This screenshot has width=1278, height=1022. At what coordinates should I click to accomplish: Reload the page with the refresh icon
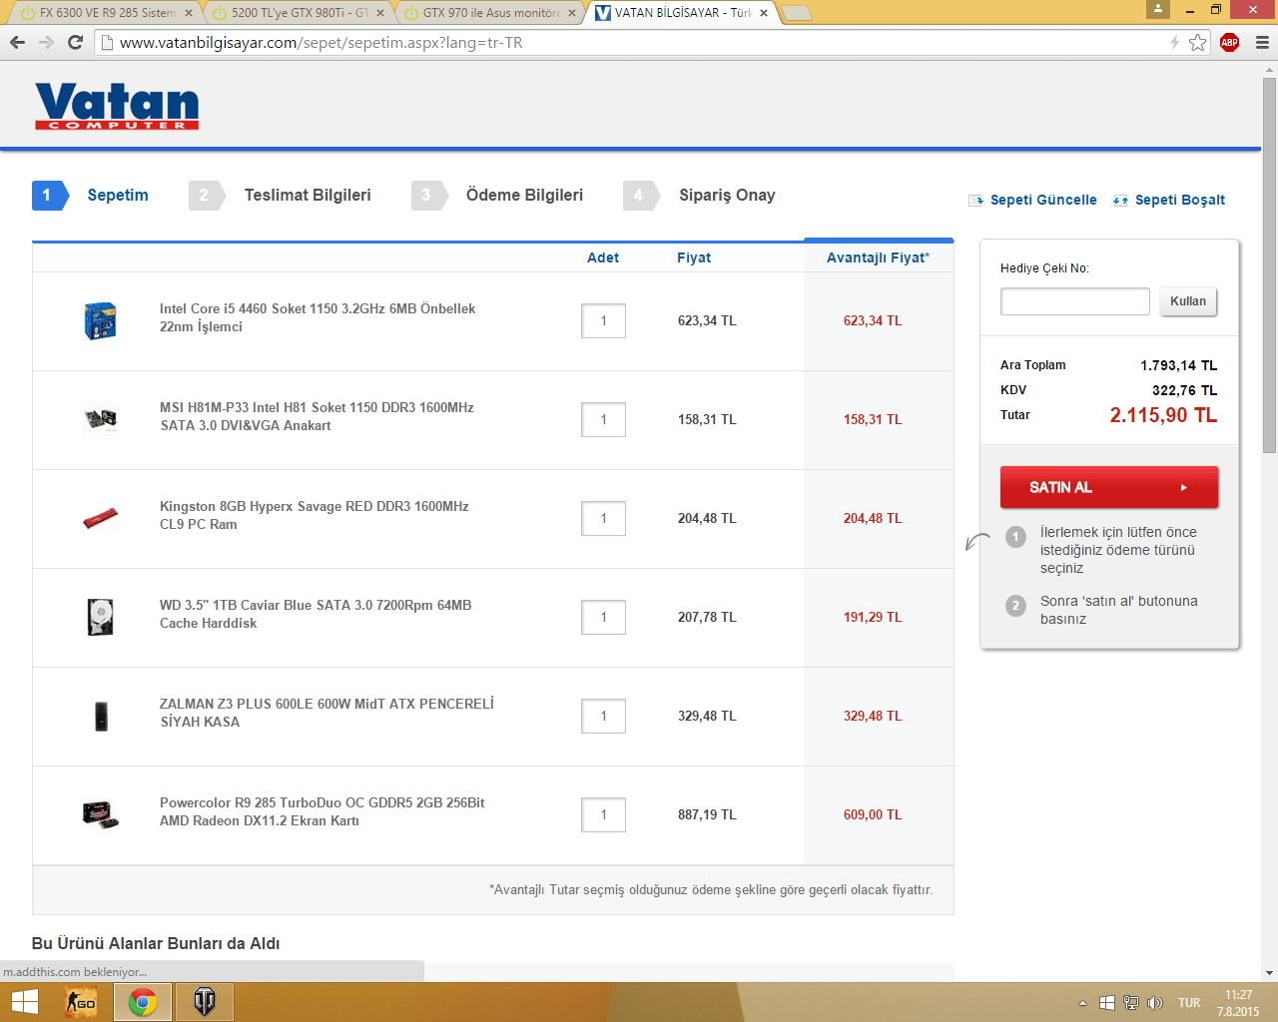[x=75, y=42]
